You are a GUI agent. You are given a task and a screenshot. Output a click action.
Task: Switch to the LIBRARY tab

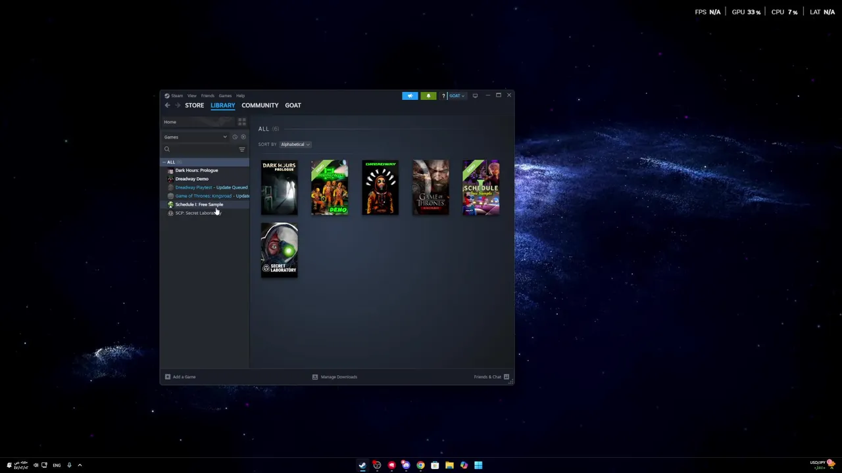pos(222,105)
